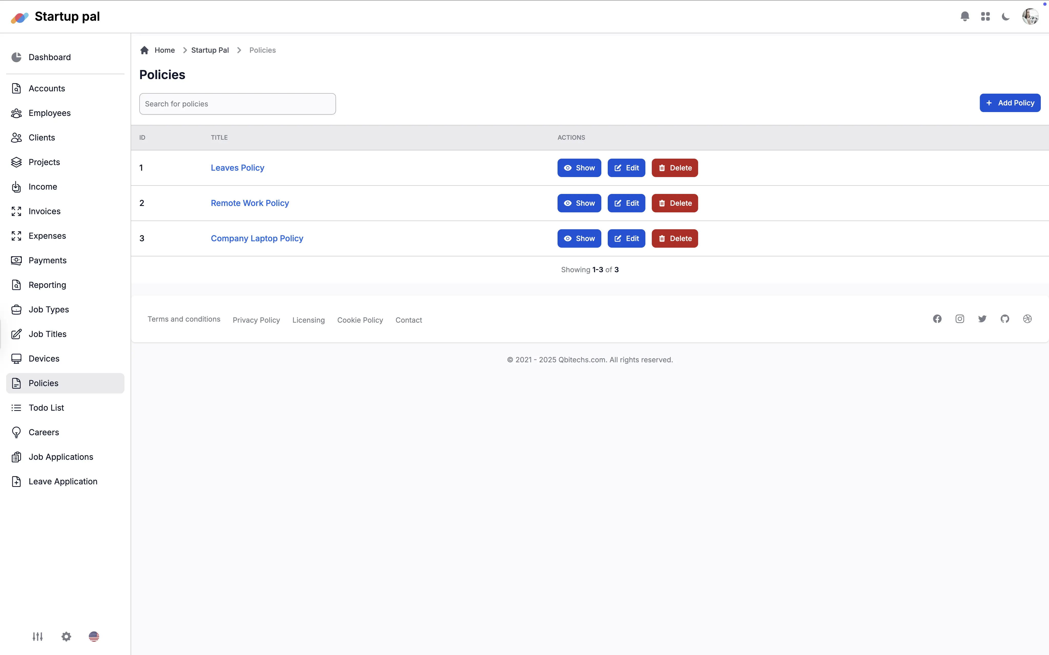This screenshot has width=1049, height=655.
Task: Open the settings gear icon
Action: pos(66,636)
